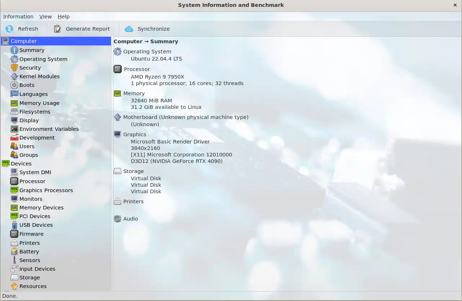Click the Synchronize cloud icon
Image resolution: width=462 pixels, height=301 pixels.
coord(129,29)
